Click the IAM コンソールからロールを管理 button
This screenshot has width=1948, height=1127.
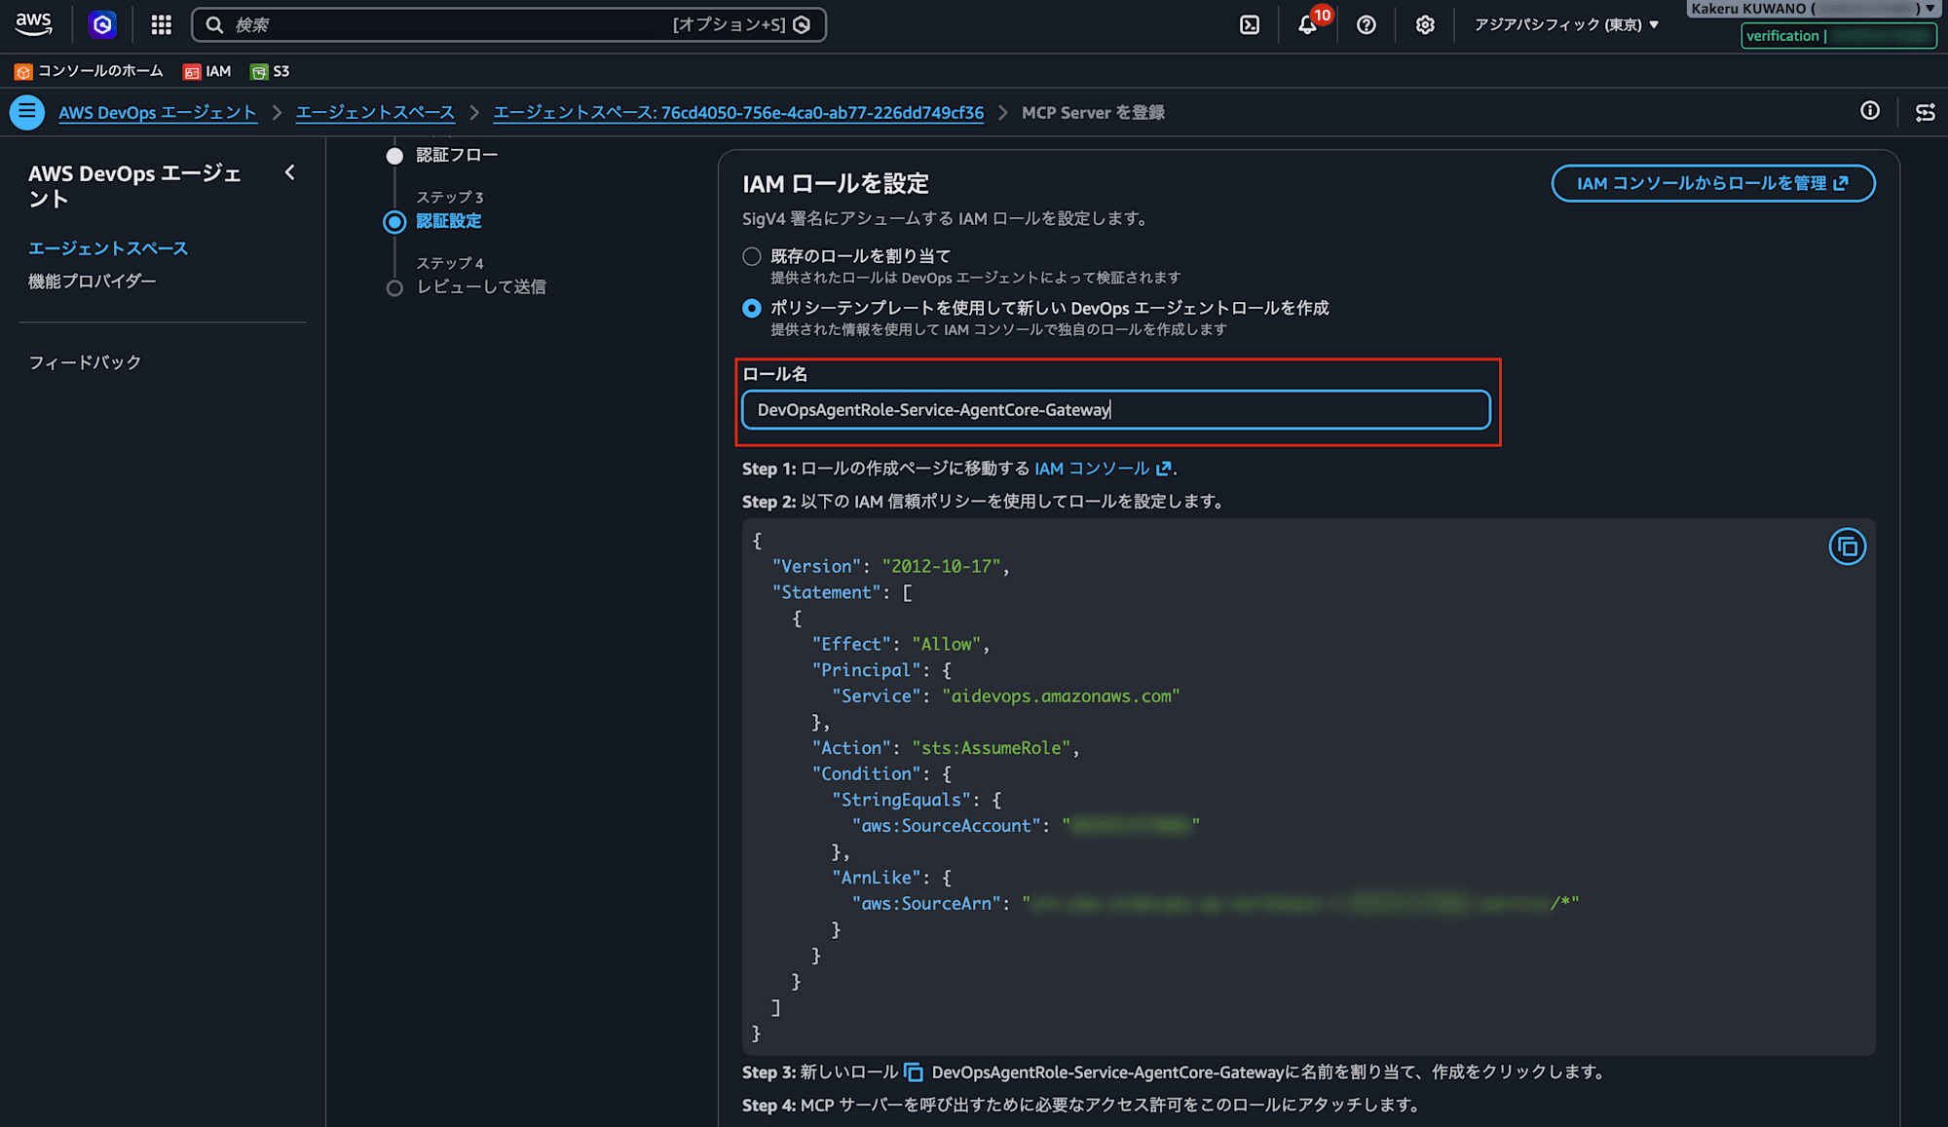1712,183
